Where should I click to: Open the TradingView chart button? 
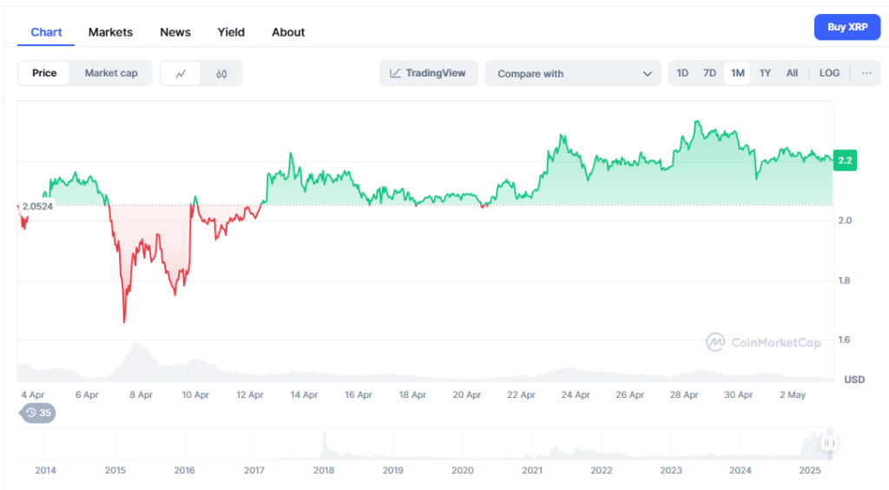tap(428, 73)
